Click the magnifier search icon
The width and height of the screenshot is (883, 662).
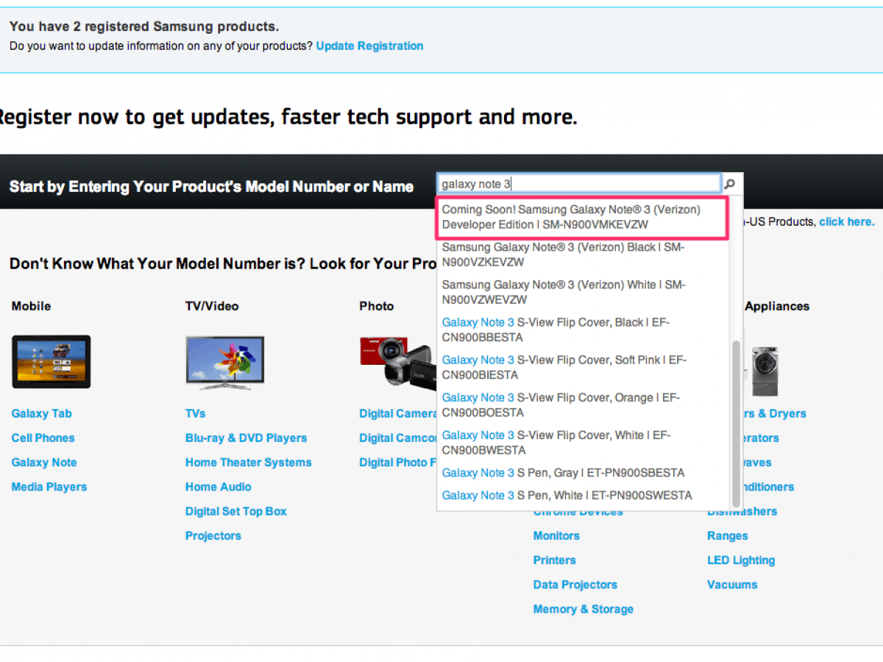click(x=730, y=184)
